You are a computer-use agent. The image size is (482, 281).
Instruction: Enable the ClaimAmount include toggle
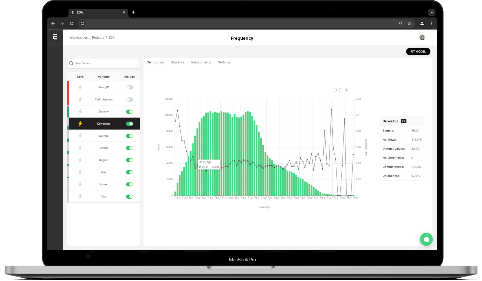[x=130, y=99]
